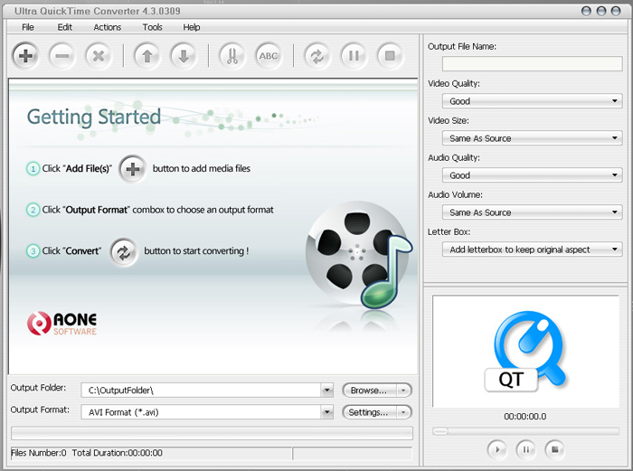Click the Stop conversion toolbar button
The height and width of the screenshot is (471, 633).
(x=390, y=56)
